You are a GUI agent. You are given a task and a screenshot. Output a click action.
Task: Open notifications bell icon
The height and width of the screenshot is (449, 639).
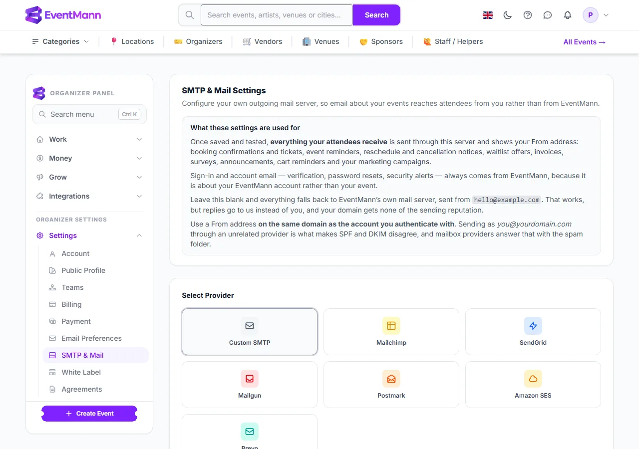coord(568,15)
